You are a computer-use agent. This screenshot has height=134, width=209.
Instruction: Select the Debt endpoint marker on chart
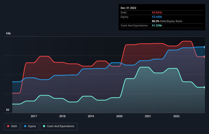tap(205, 57)
